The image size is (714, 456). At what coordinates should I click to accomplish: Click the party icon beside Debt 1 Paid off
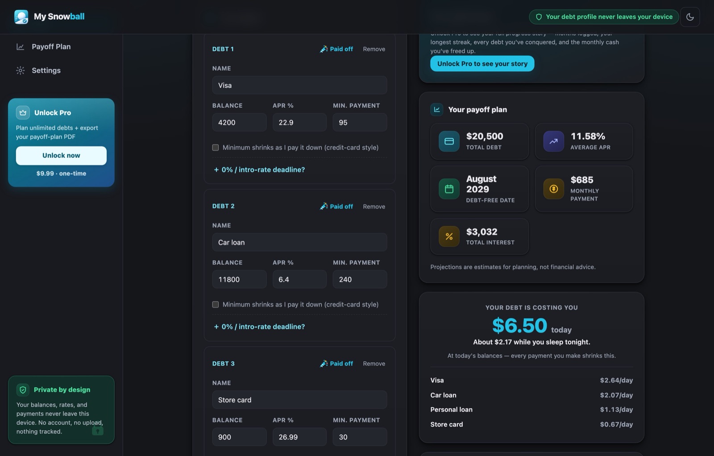coord(324,49)
